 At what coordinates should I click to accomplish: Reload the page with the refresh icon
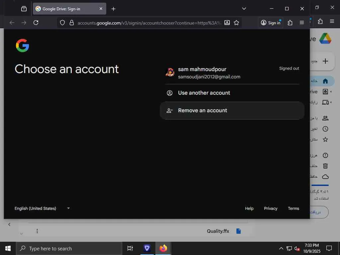pos(36,23)
